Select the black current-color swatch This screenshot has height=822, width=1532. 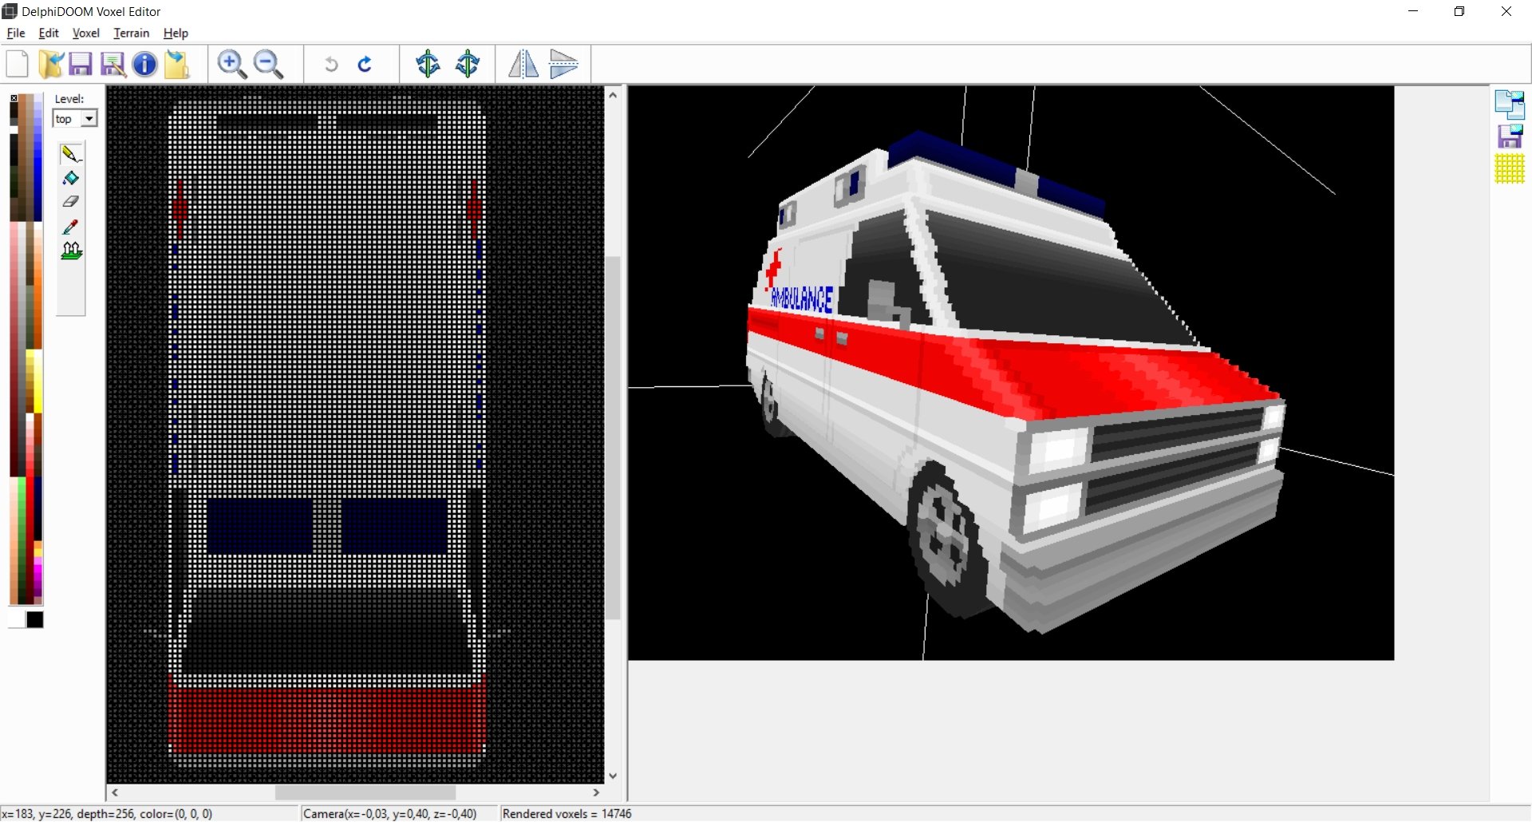pyautogui.click(x=35, y=620)
